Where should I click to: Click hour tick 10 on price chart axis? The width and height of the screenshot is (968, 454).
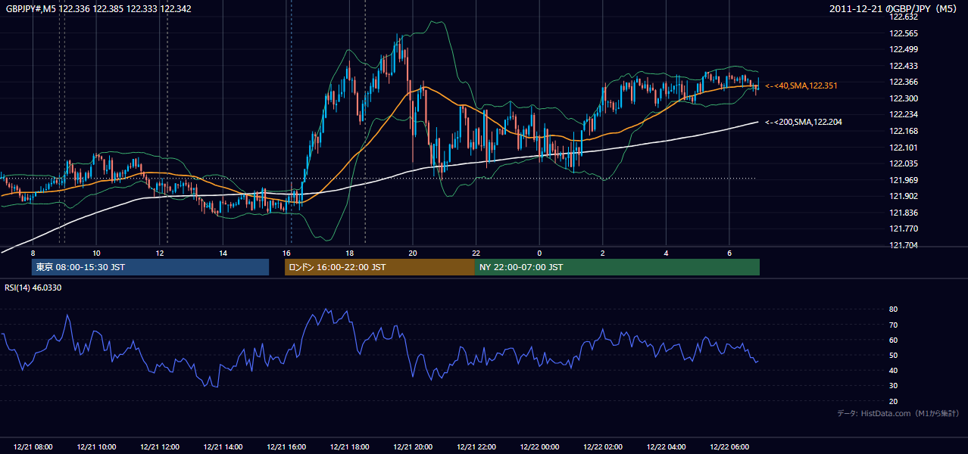[96, 253]
